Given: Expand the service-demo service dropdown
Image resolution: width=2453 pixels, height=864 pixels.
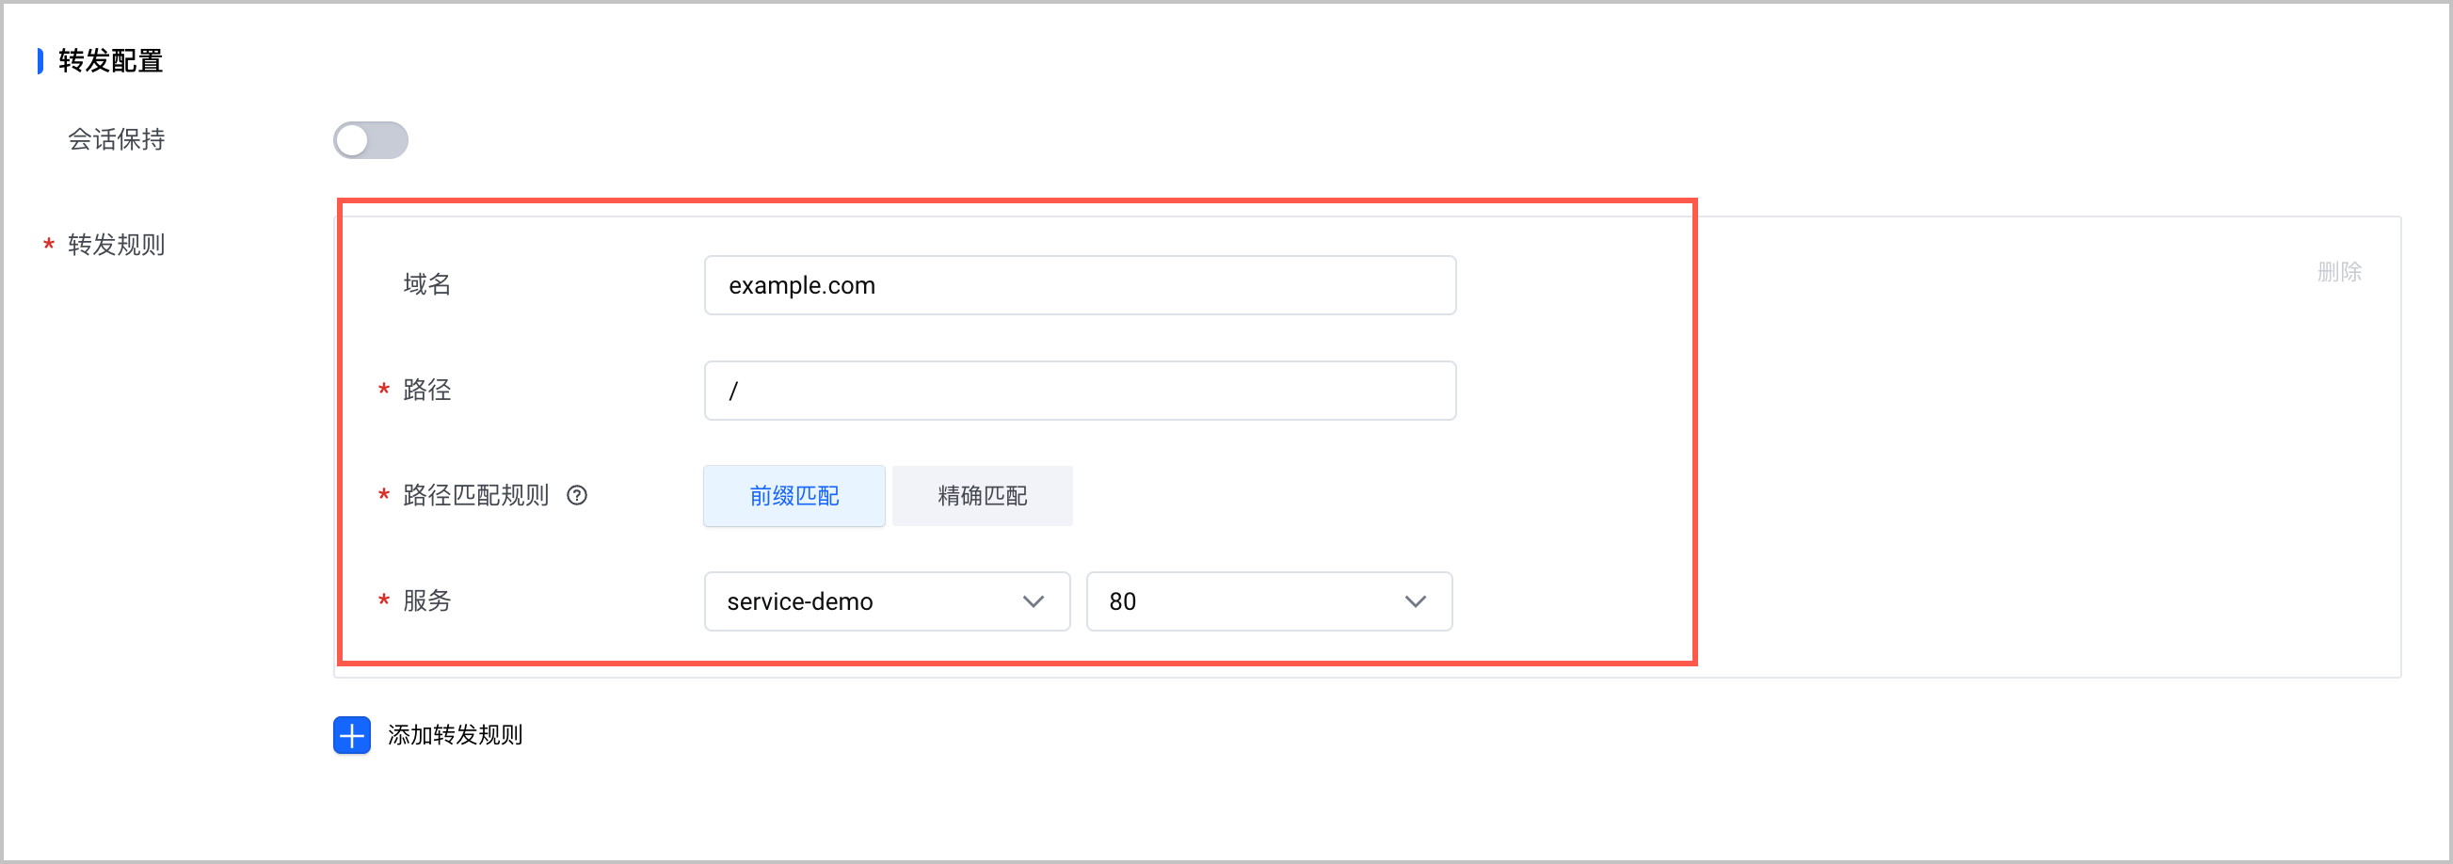Looking at the screenshot, I should click(x=887, y=601).
